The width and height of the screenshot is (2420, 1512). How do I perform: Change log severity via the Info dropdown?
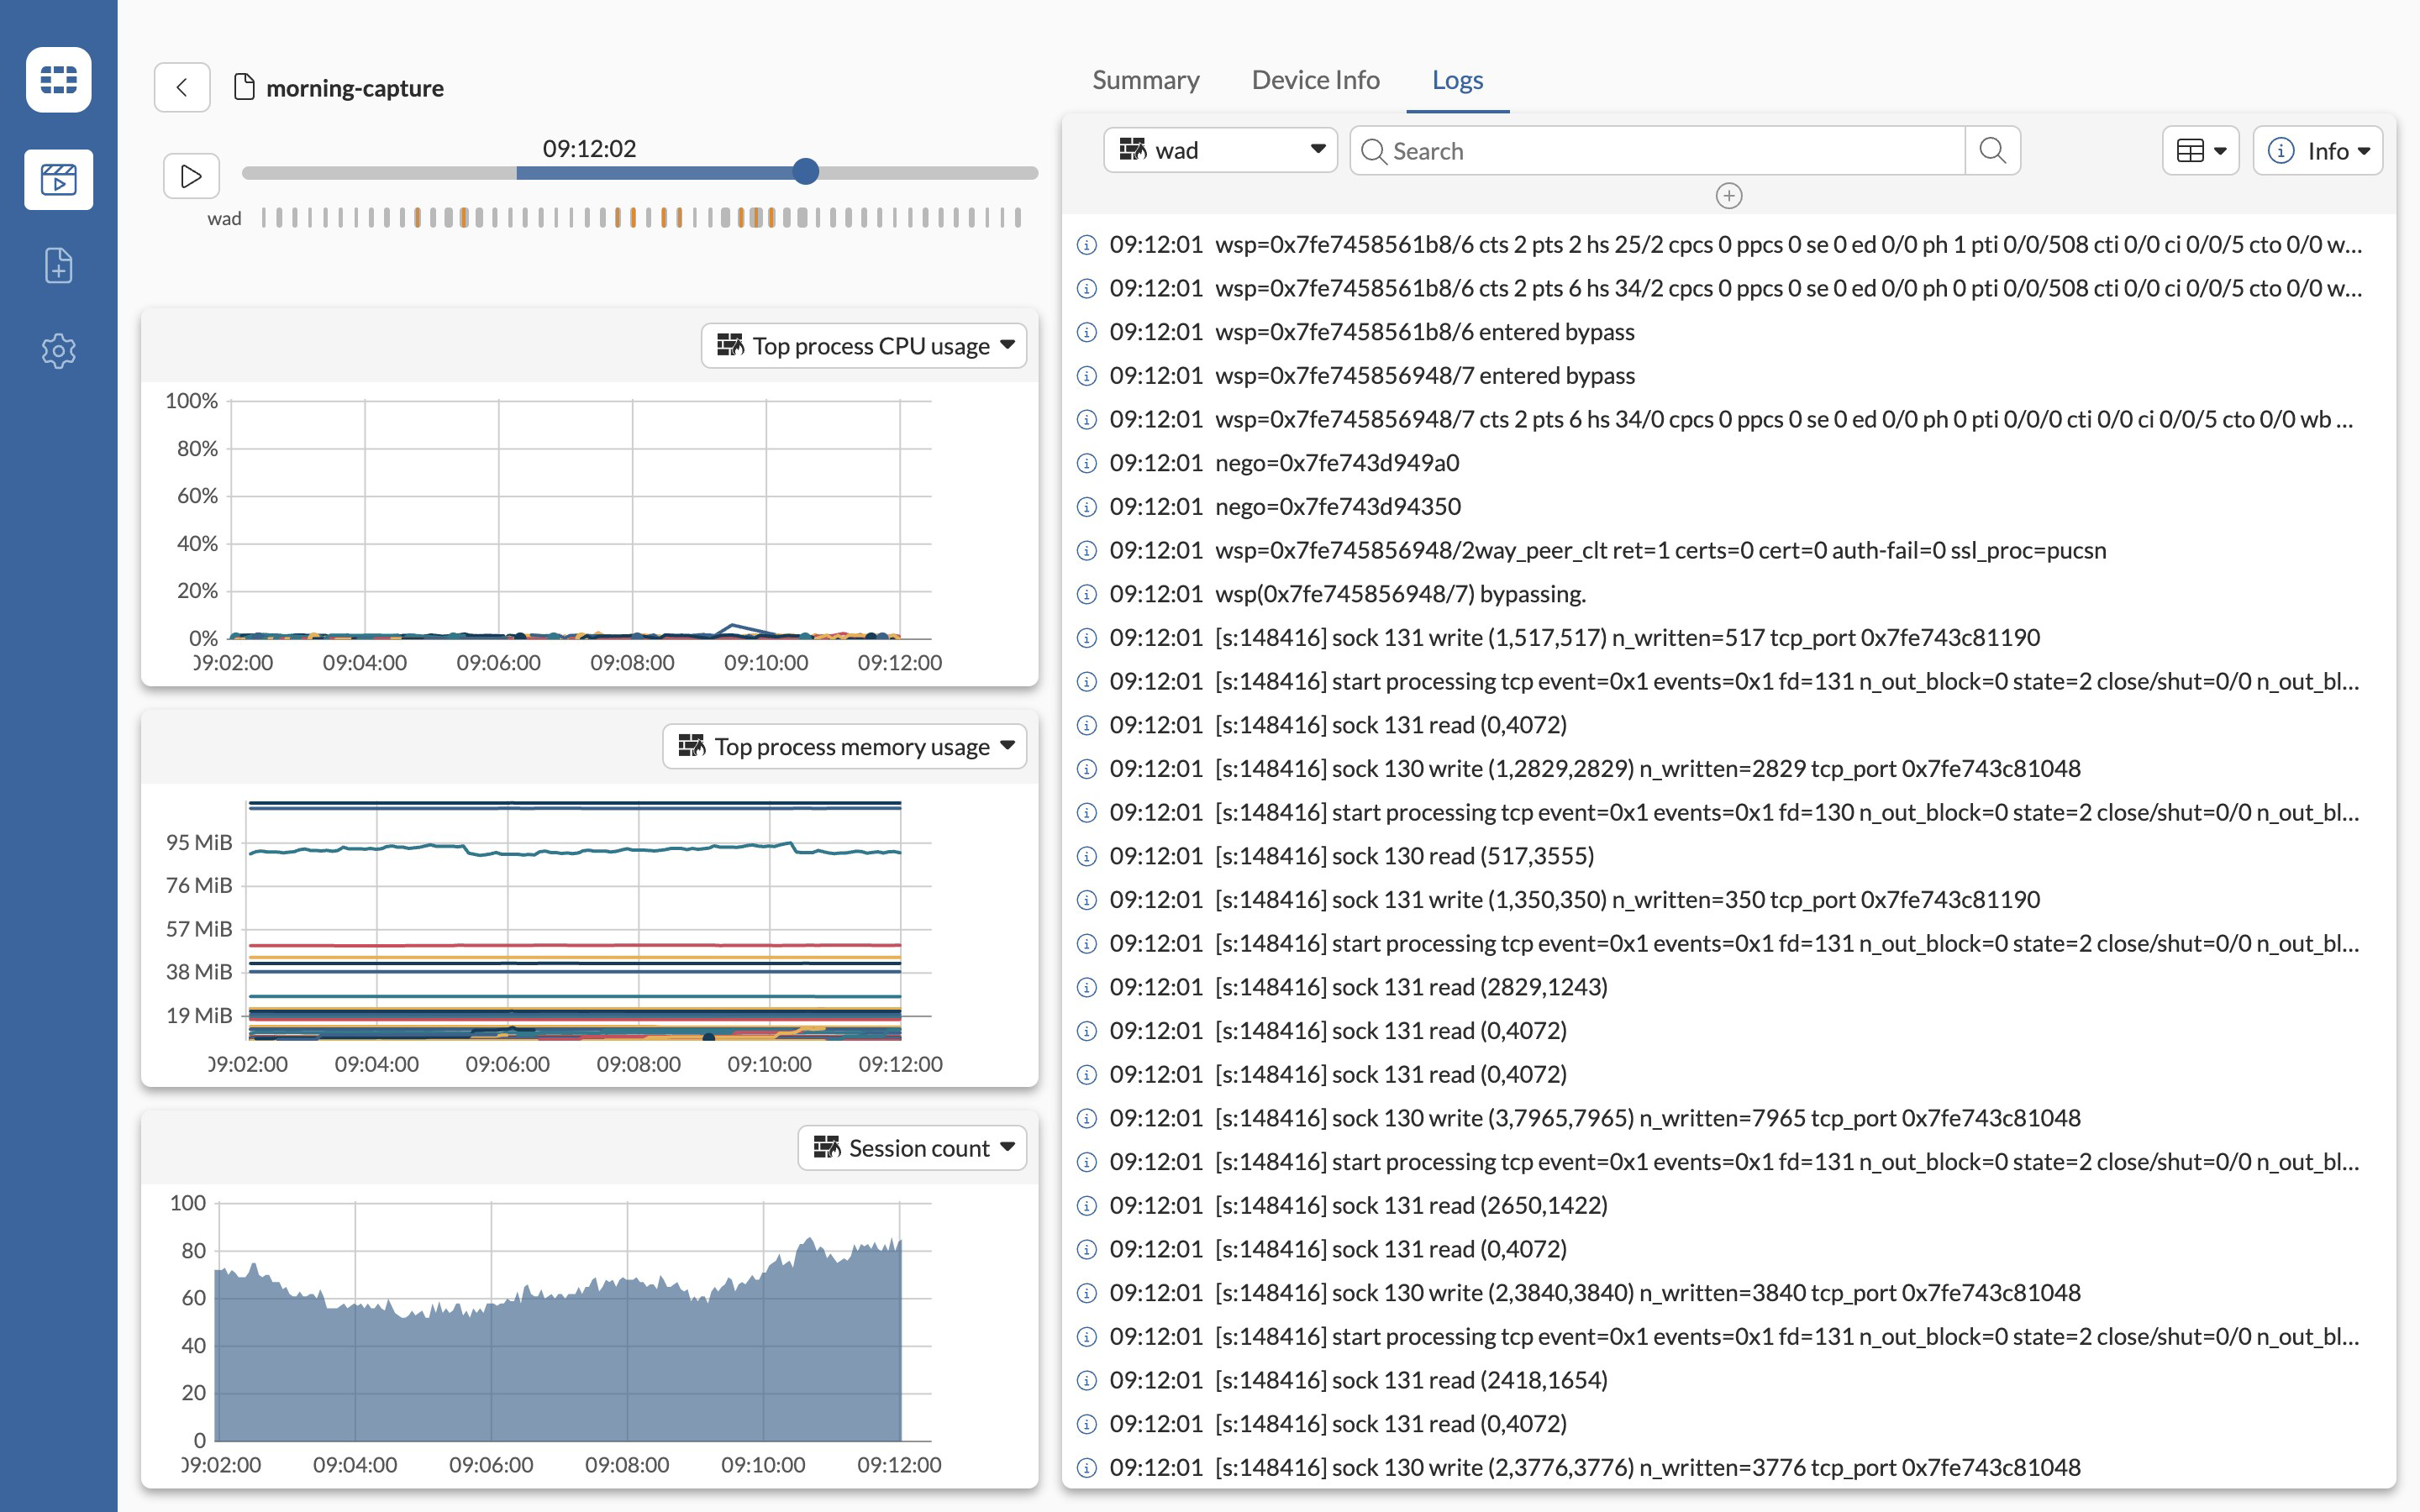click(2318, 150)
